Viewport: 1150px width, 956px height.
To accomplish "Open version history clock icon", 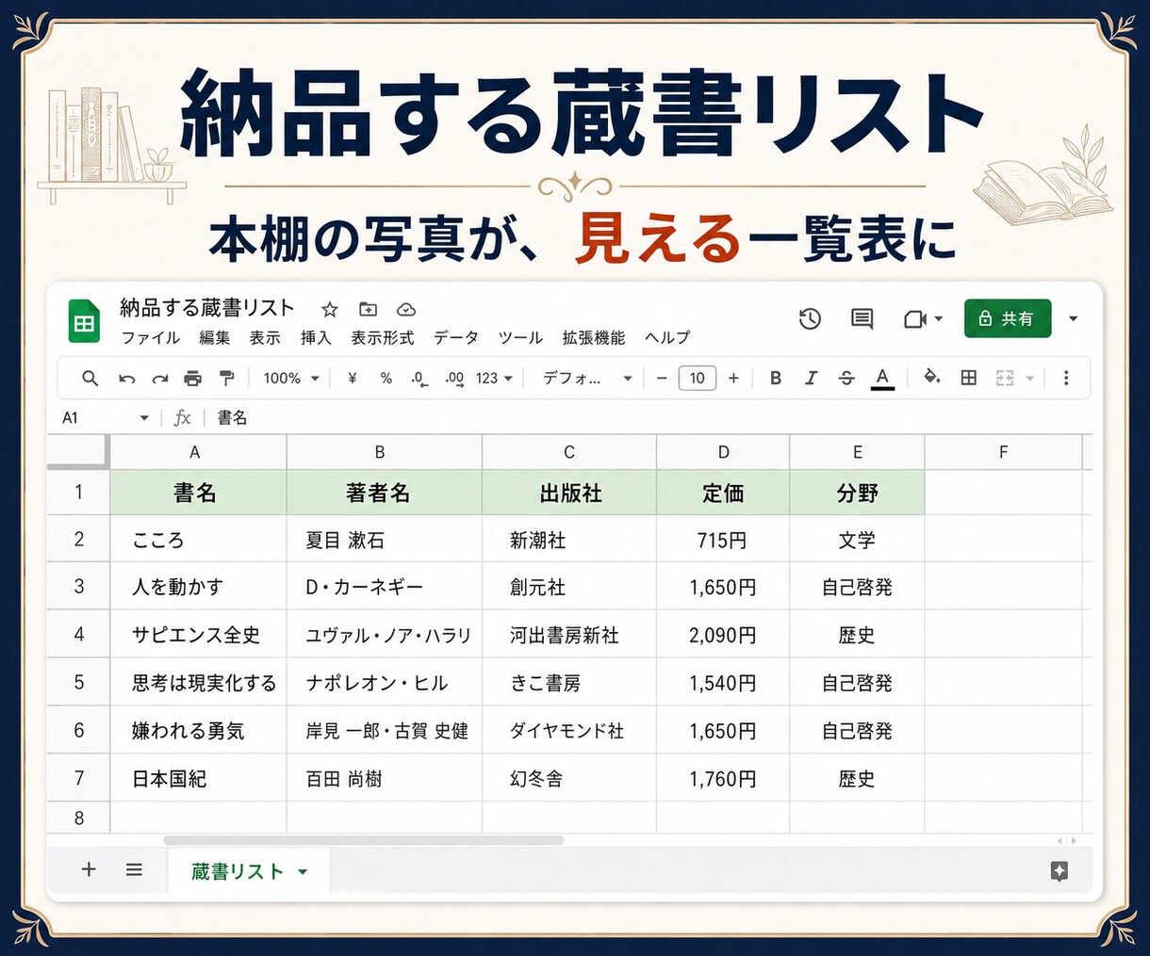I will tap(810, 319).
